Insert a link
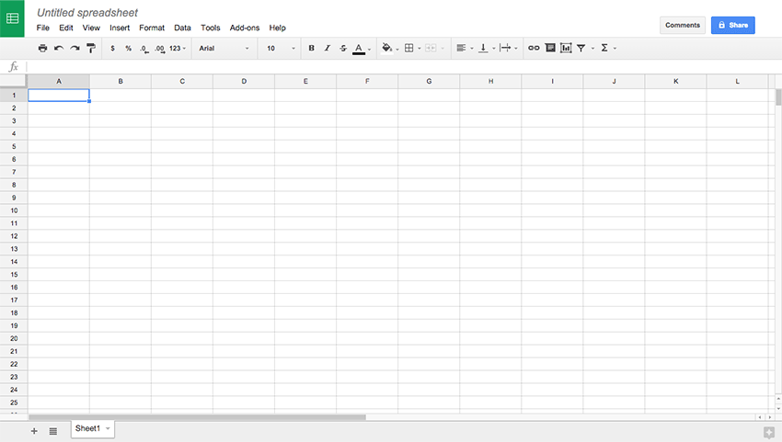Screen dimensions: 782x442 tap(534, 49)
